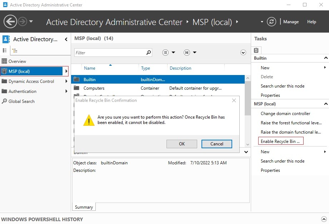
Task: Open the Tasks clipboard icon
Action: (x=256, y=50)
